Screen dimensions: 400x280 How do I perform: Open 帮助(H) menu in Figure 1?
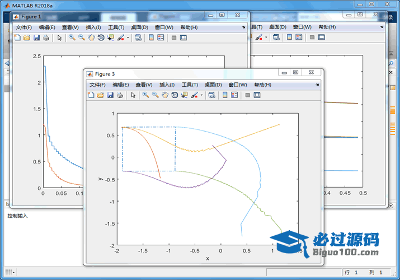(189, 27)
